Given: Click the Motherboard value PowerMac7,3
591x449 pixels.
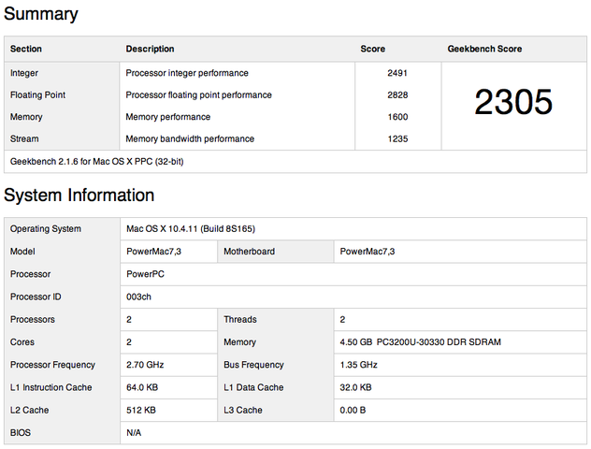Looking at the screenshot, I should 368,252.
